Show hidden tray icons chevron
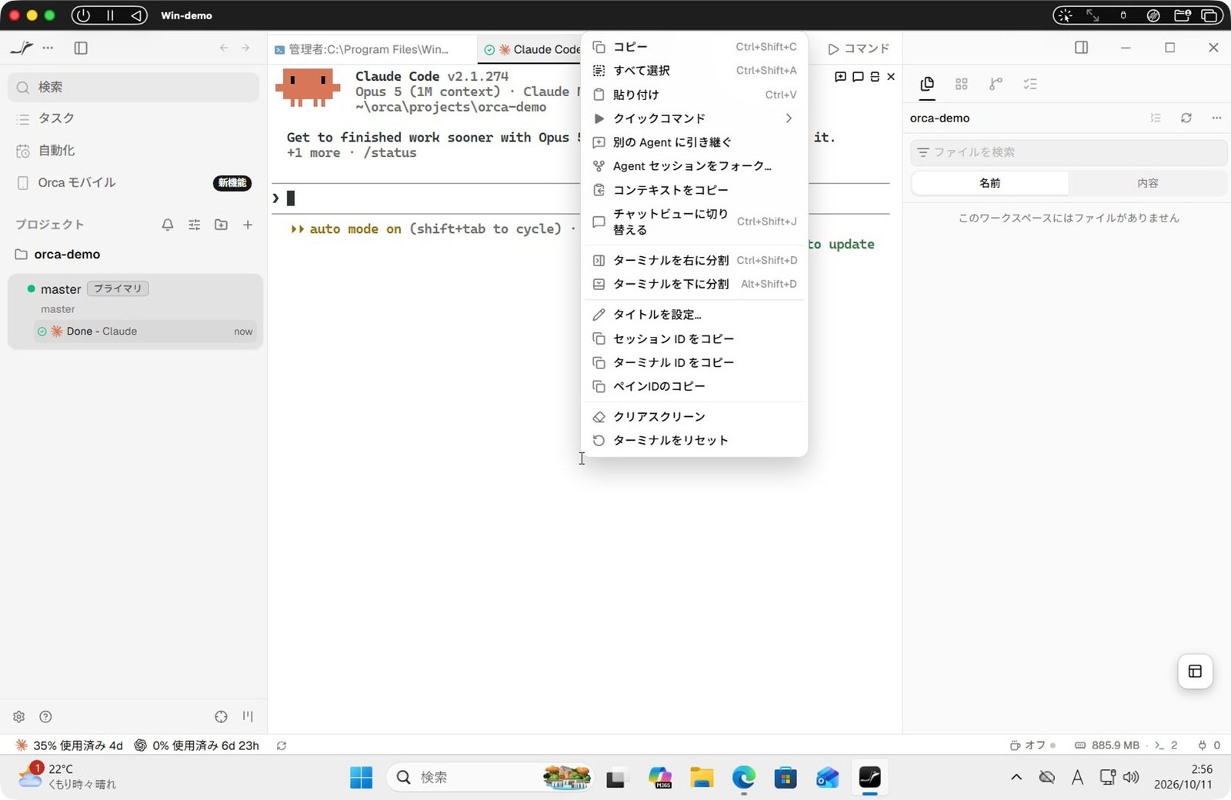1231x800 pixels. tap(1016, 778)
